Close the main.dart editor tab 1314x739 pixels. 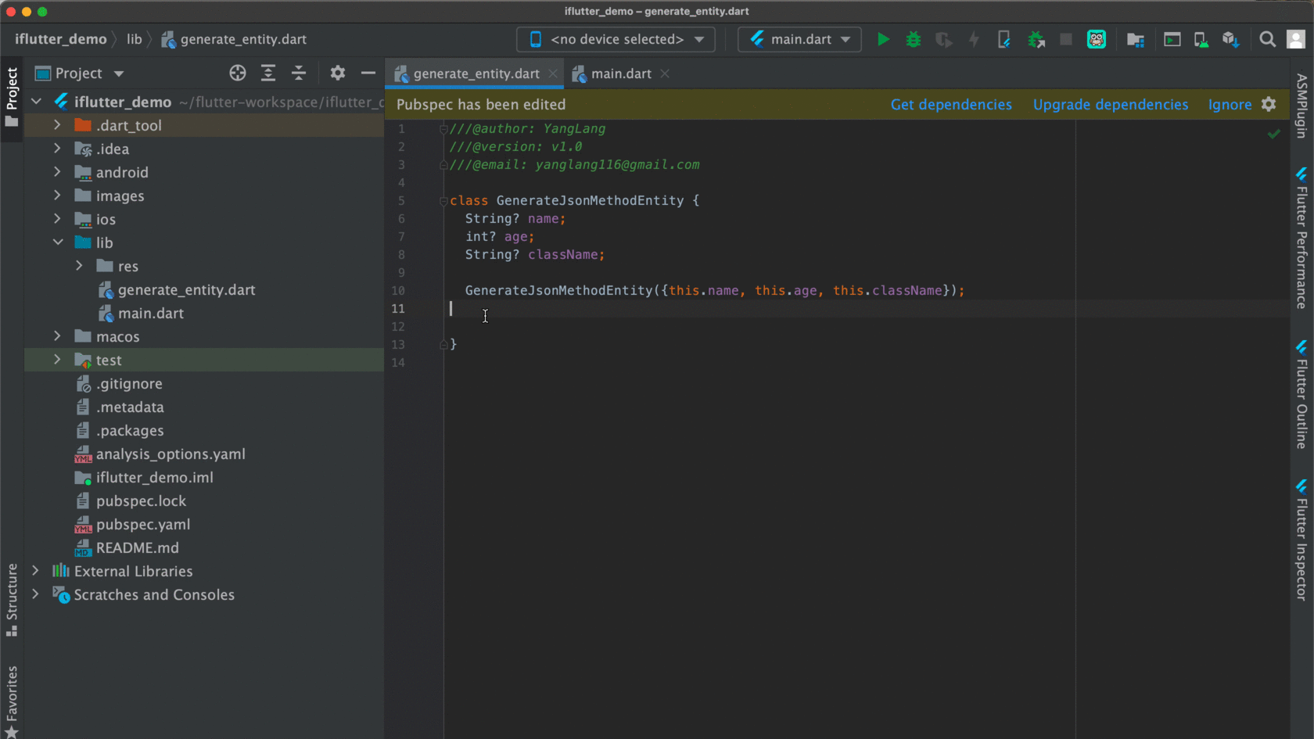tap(665, 74)
